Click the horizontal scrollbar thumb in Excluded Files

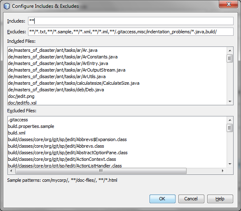coord(101,171)
